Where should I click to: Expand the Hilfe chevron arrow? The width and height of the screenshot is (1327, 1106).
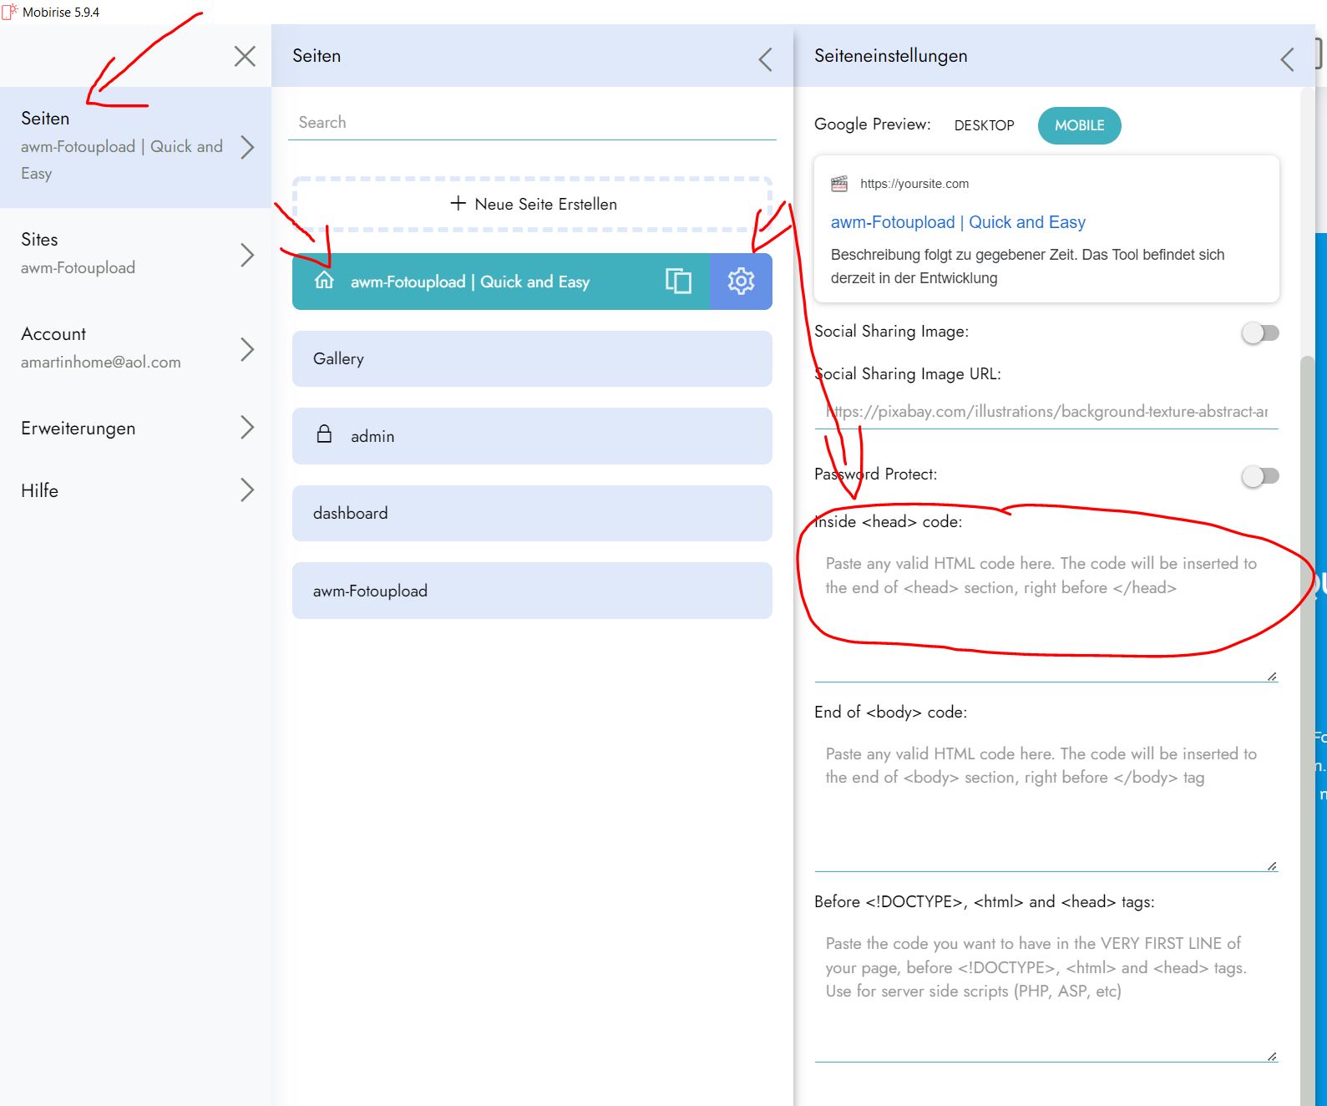point(247,490)
